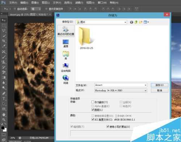Open the Libraries location shortcut
181x142 pixels.
(66, 55)
